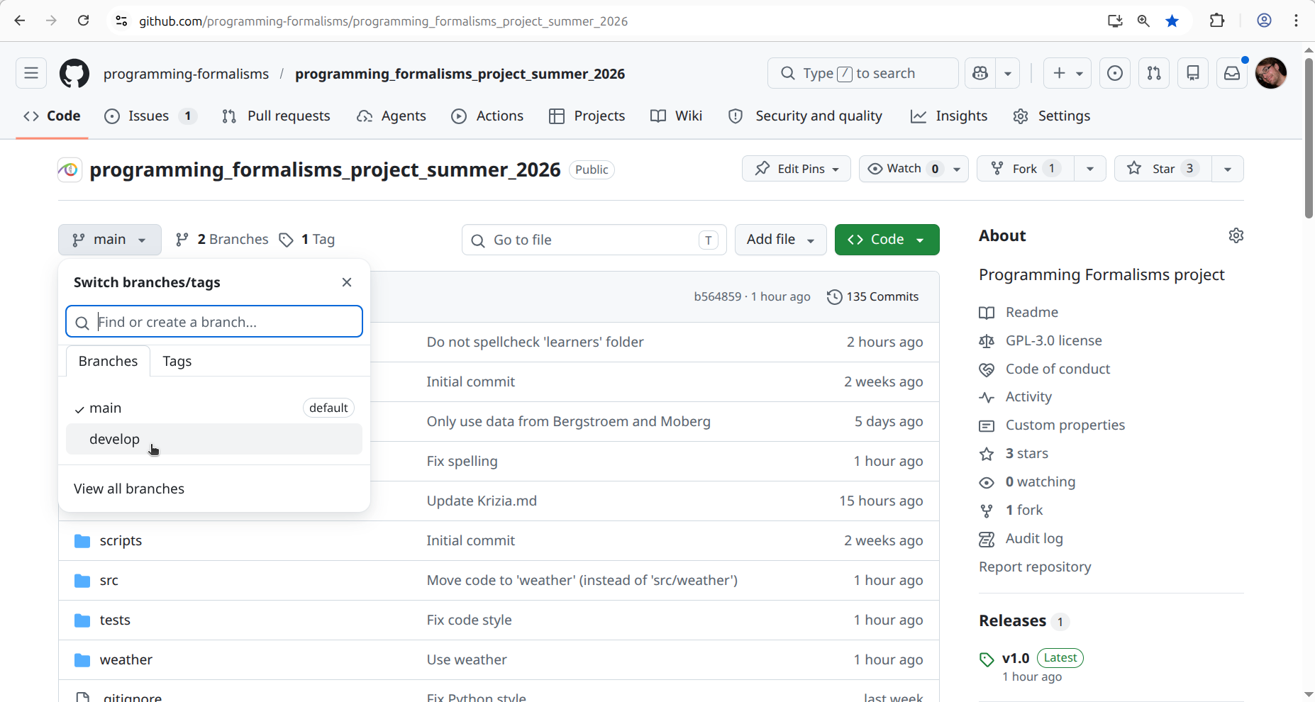Viewport: 1315px width, 702px height.
Task: Open the programming-formalisms organization link
Action: click(186, 74)
